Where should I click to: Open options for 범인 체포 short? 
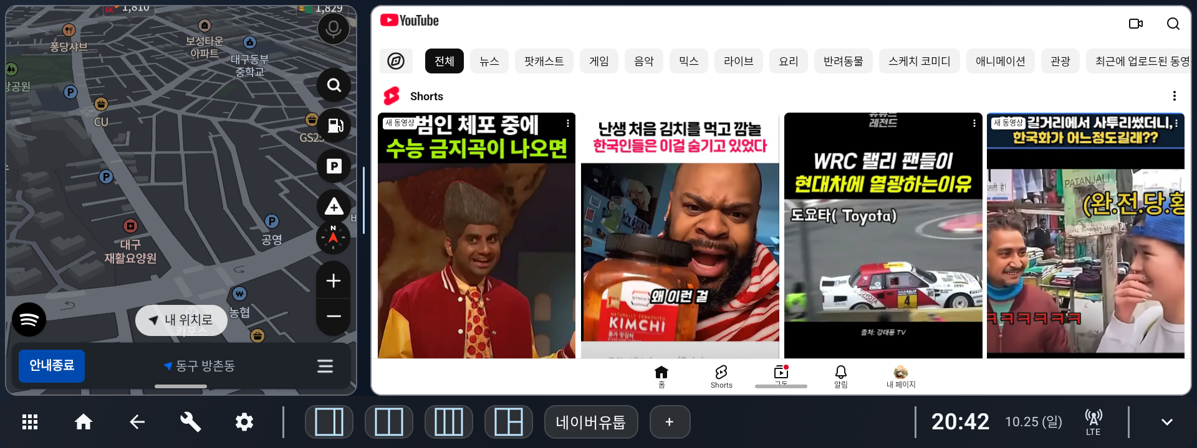pyautogui.click(x=568, y=123)
